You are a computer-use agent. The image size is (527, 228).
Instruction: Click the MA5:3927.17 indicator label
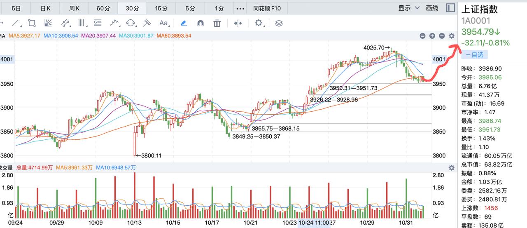click(x=24, y=36)
